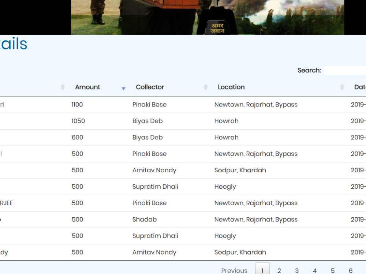Click the 1100 amount cell
Screen dimensions: 366x274
click(77, 105)
